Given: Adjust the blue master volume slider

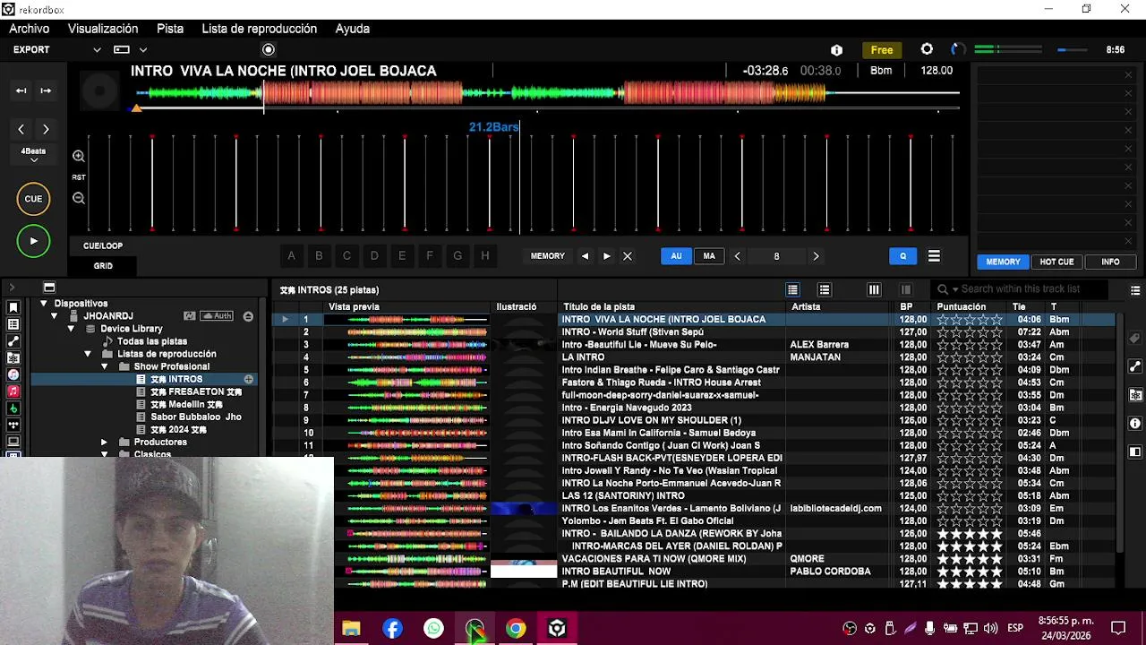Looking at the screenshot, I should (x=1073, y=50).
